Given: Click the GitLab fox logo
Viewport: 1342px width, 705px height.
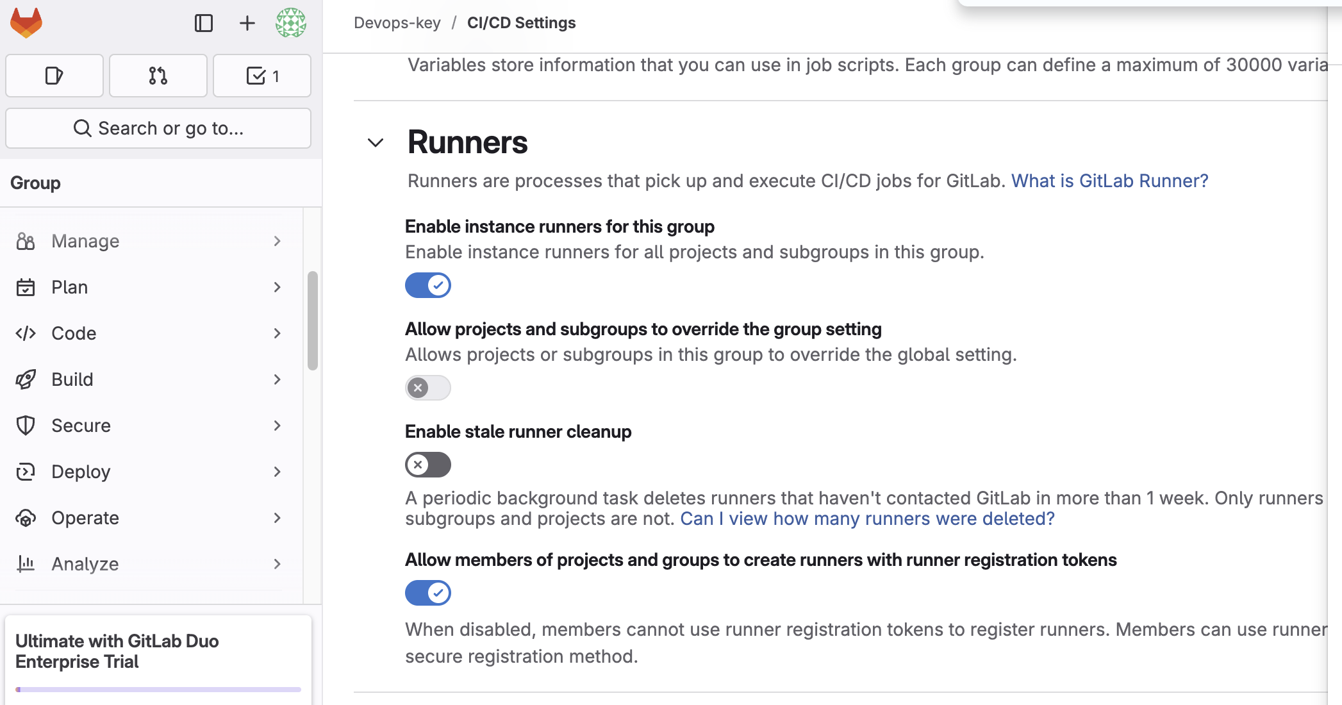Looking at the screenshot, I should pyautogui.click(x=26, y=23).
